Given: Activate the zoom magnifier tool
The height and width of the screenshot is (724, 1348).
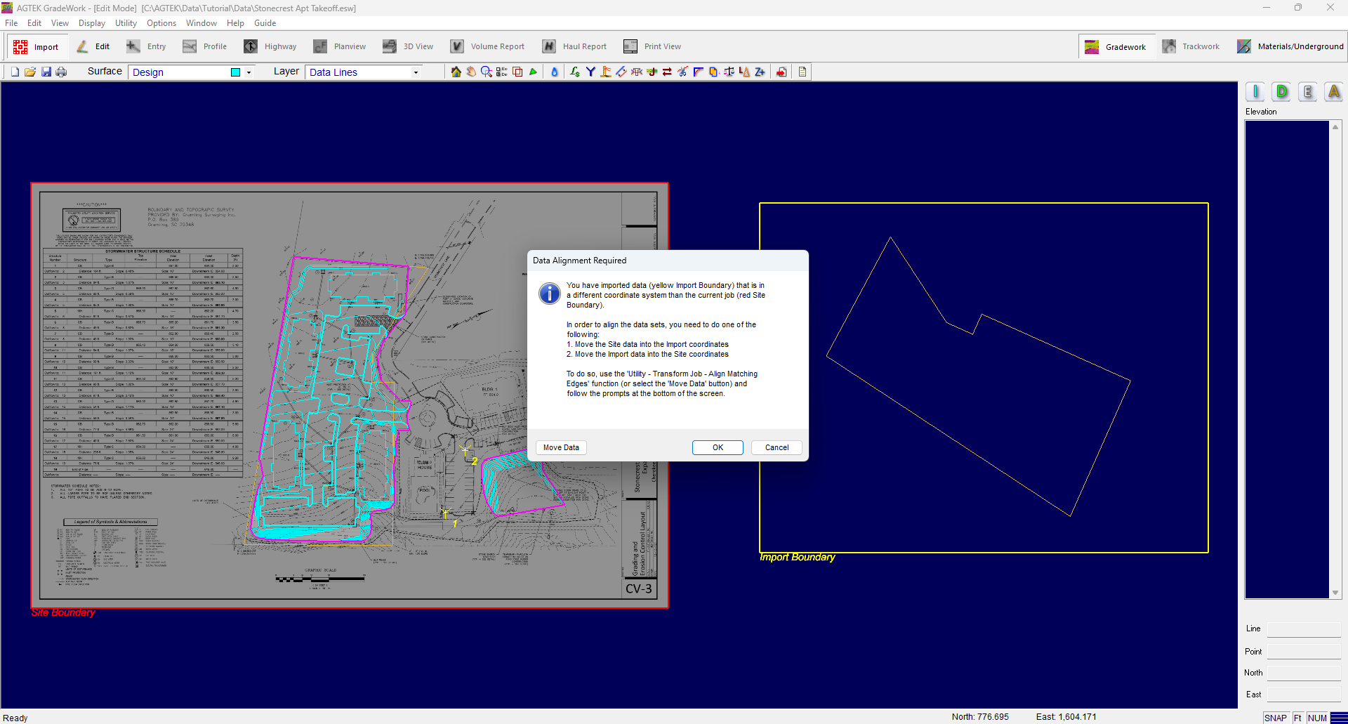Looking at the screenshot, I should (486, 72).
